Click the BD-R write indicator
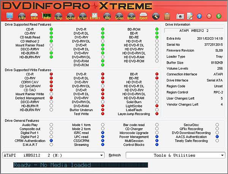 tap(157, 74)
